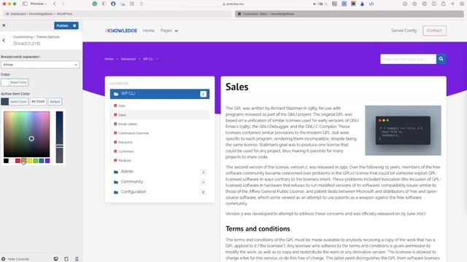Click the Advanced breadcrumb link
The image size is (467, 262).
pos(128,59)
